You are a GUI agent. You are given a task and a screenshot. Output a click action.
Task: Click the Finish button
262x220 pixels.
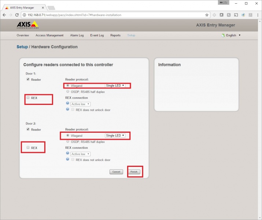coord(134,172)
